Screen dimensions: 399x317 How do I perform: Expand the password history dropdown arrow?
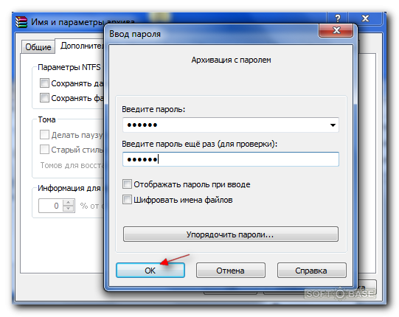coord(333,125)
